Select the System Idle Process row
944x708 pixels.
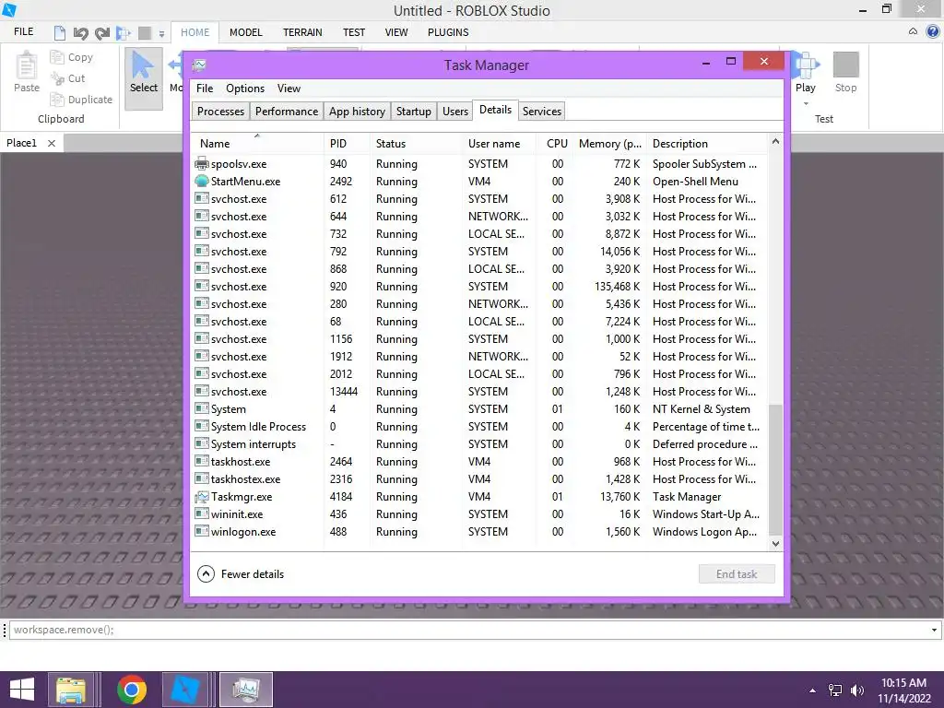point(479,427)
